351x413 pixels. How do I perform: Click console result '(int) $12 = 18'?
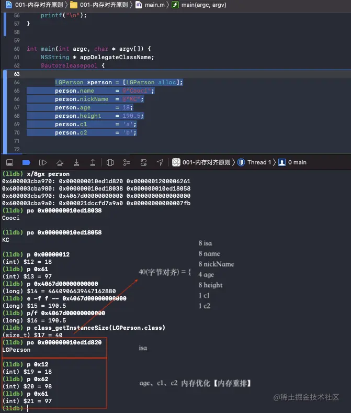pyautogui.click(x=27, y=262)
